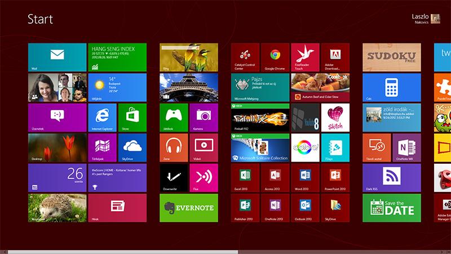Open the hedgehog Photos tile
The height and width of the screenshot is (254, 451).
click(58, 208)
